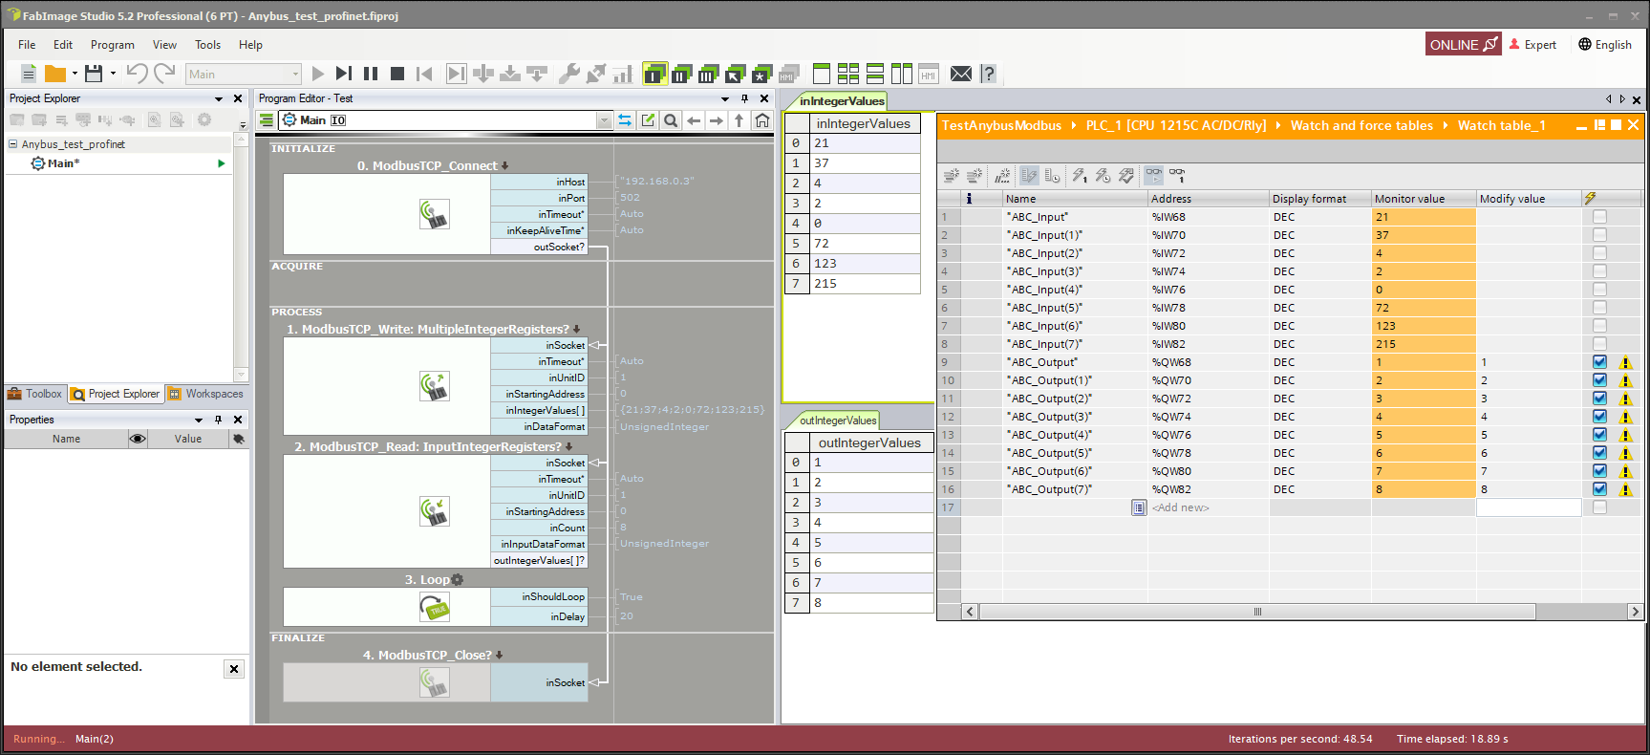Switch to the Toolbox tab
Viewport: 1650px width, 755px height.
(34, 394)
